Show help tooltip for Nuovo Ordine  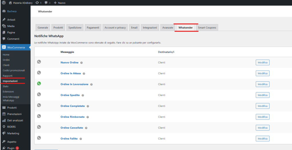click(x=81, y=63)
